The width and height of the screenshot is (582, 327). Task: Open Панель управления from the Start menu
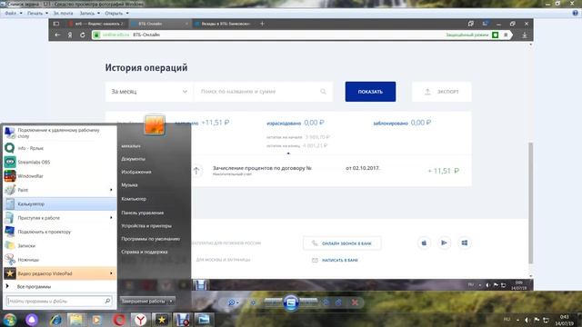(x=143, y=213)
